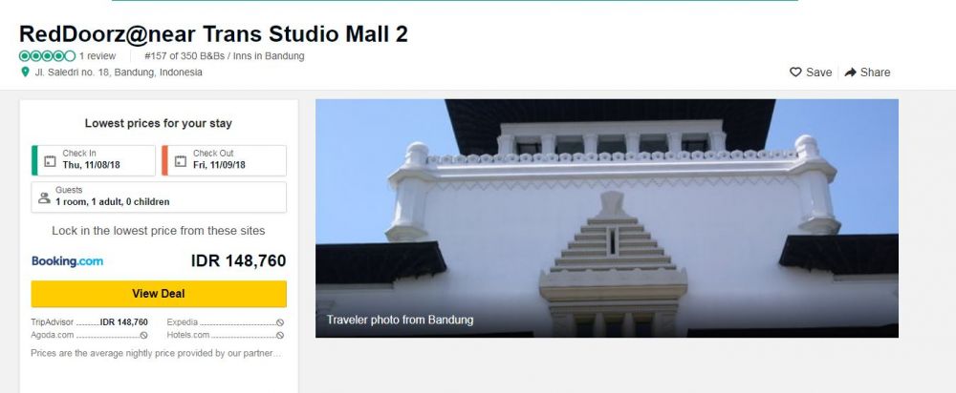This screenshot has height=393, width=956.
Task: Select the Hotels.com price option
Action: point(226,335)
